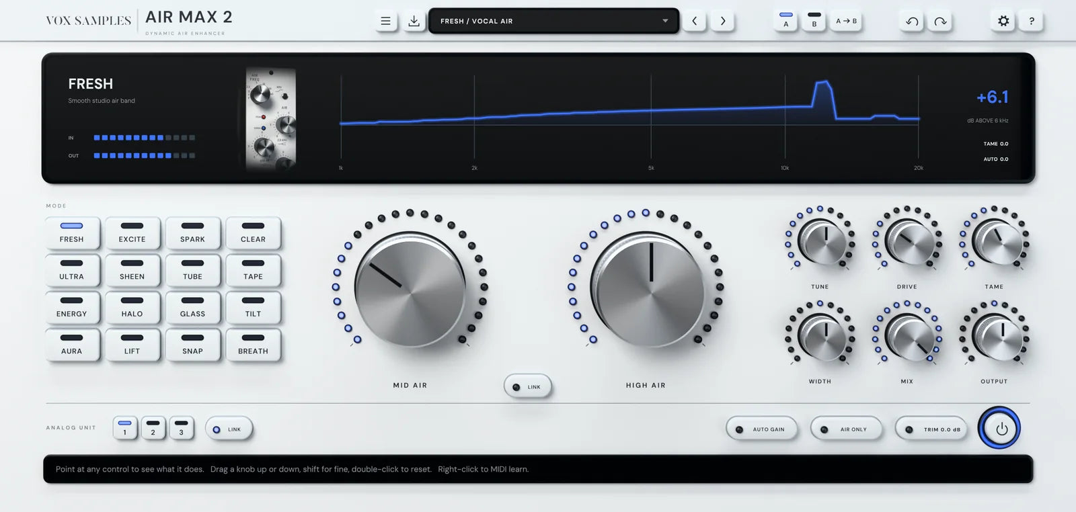The image size is (1076, 512).
Task: Switch to HALO mode
Action: 132,307
